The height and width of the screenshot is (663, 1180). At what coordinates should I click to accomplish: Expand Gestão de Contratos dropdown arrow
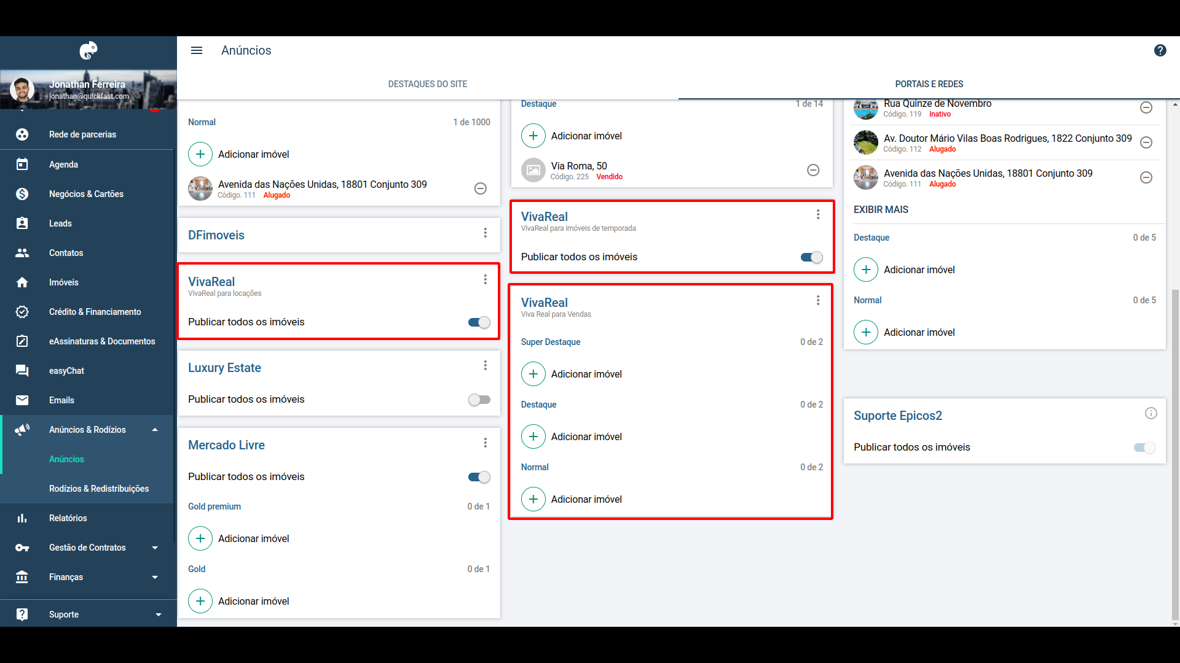[x=155, y=548]
